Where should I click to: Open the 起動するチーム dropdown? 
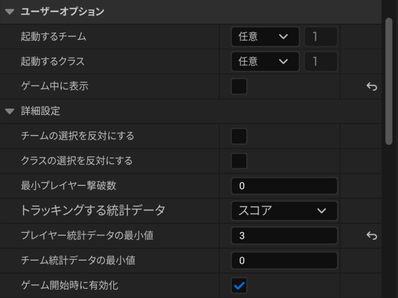pos(265,37)
